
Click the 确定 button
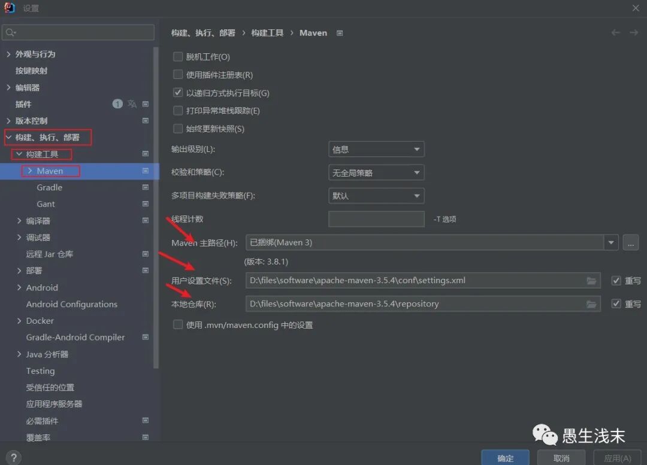coord(506,458)
